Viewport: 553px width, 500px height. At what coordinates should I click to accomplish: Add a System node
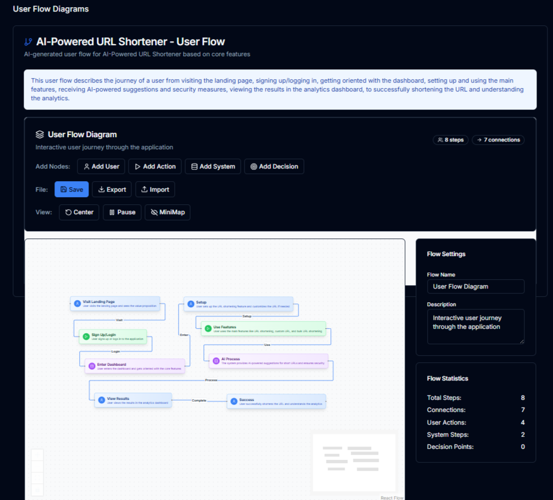point(212,166)
